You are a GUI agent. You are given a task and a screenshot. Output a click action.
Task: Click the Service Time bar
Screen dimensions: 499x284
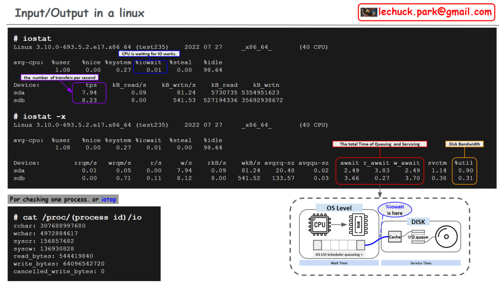point(419,263)
